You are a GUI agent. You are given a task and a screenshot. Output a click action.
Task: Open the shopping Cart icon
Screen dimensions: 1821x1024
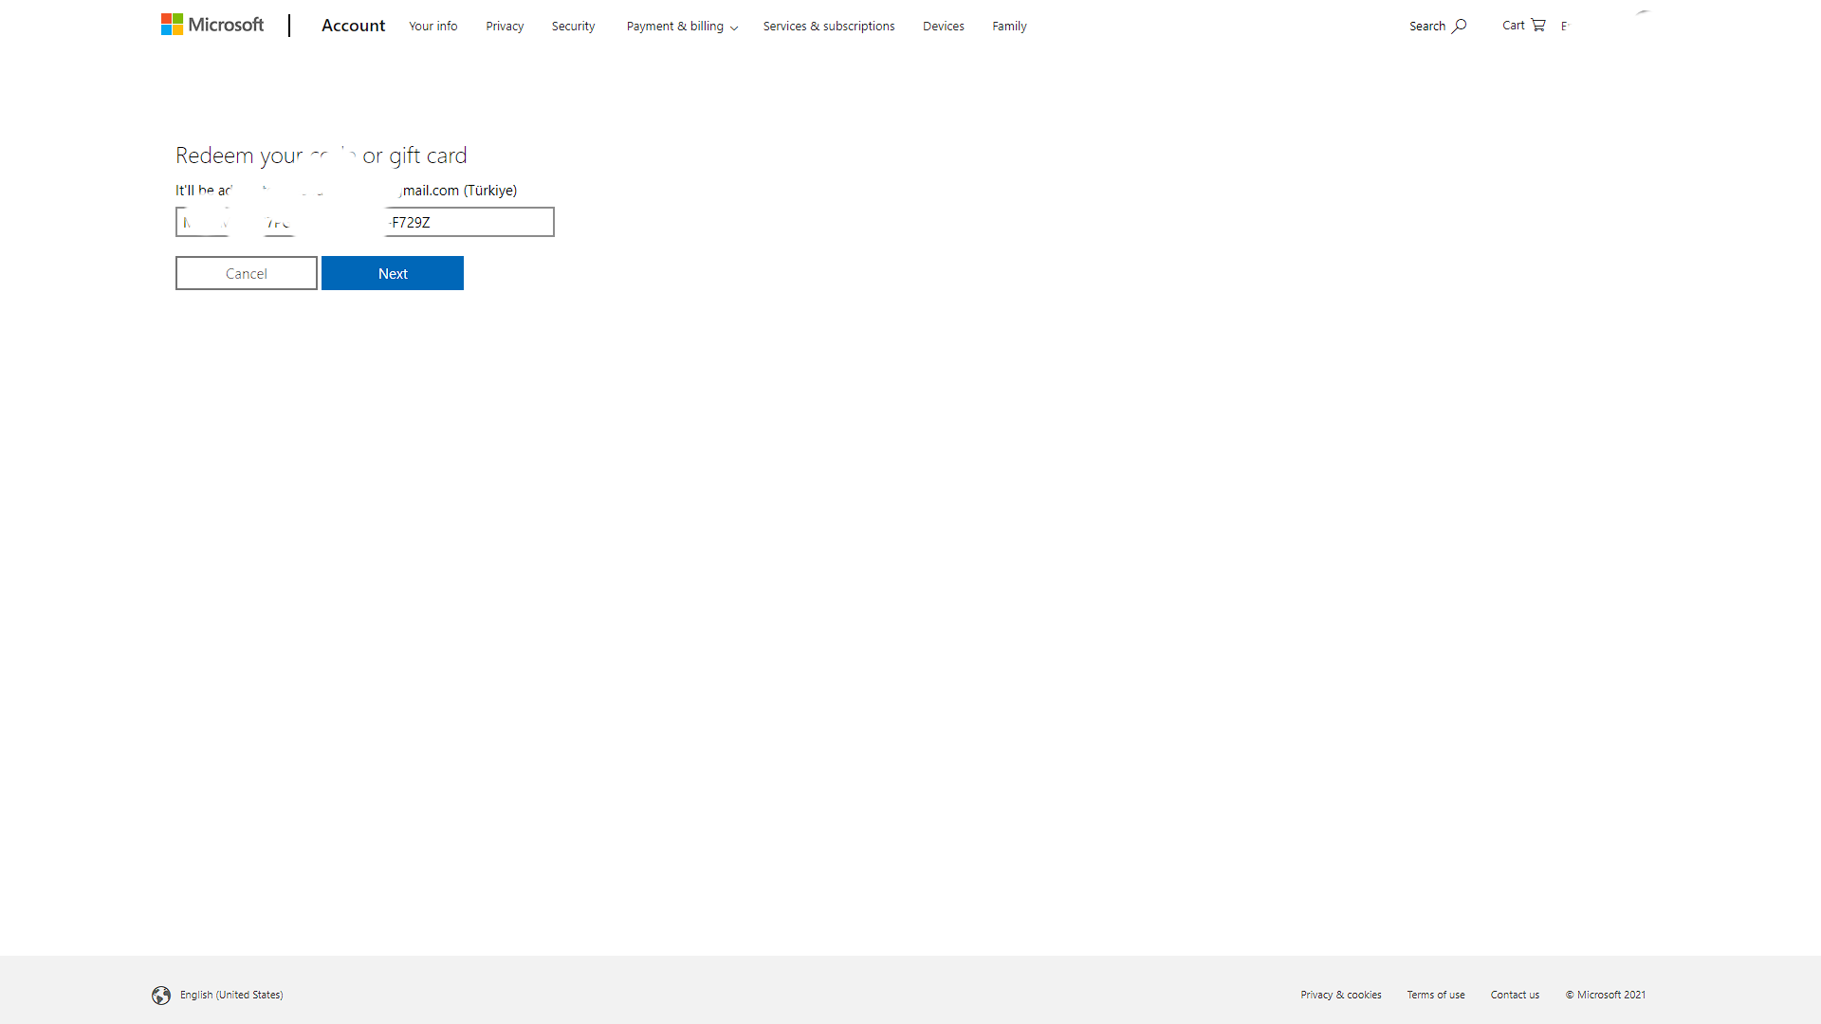pos(1537,25)
